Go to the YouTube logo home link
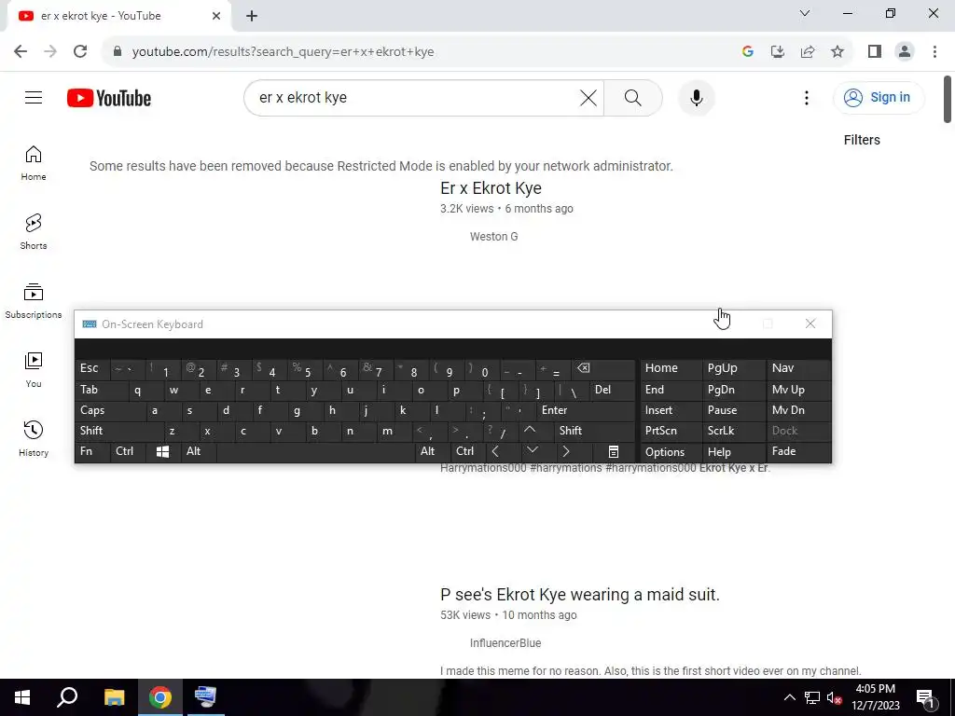 click(109, 98)
